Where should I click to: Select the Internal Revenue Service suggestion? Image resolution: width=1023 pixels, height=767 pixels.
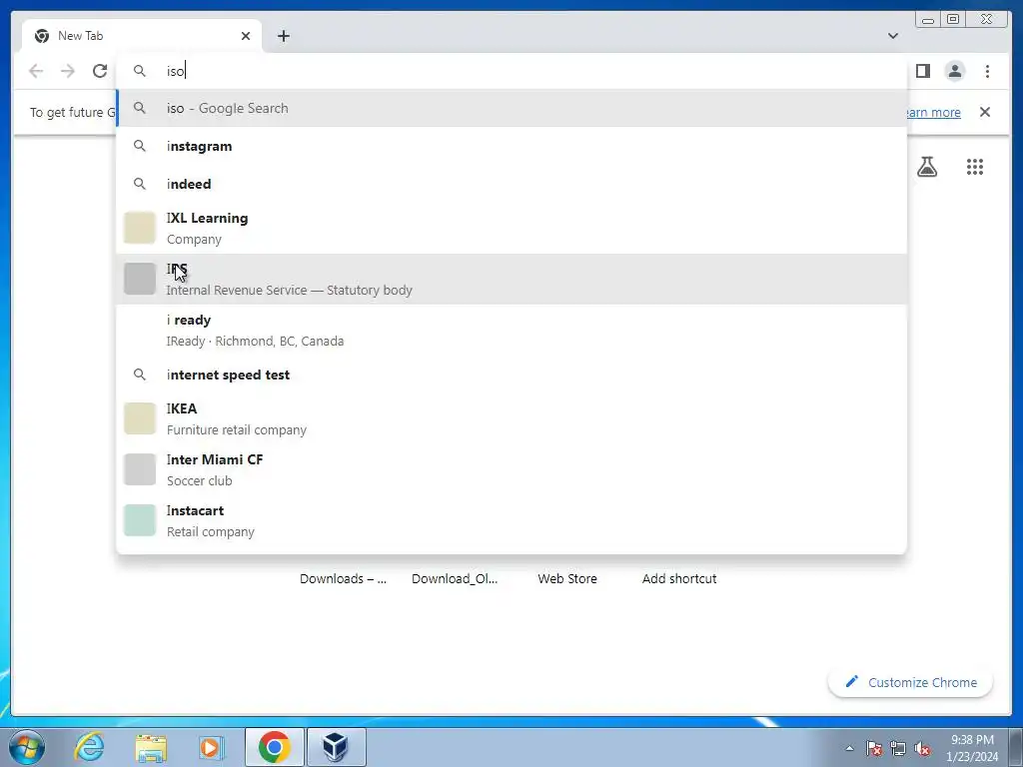coord(511,280)
